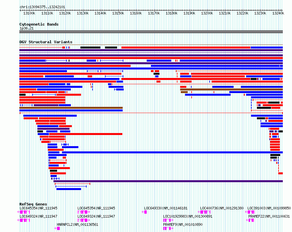Image resolution: width=292 pixels, height=232 pixels.
Task: Select the 13160k position on the ruler
Action: coord(136,13)
